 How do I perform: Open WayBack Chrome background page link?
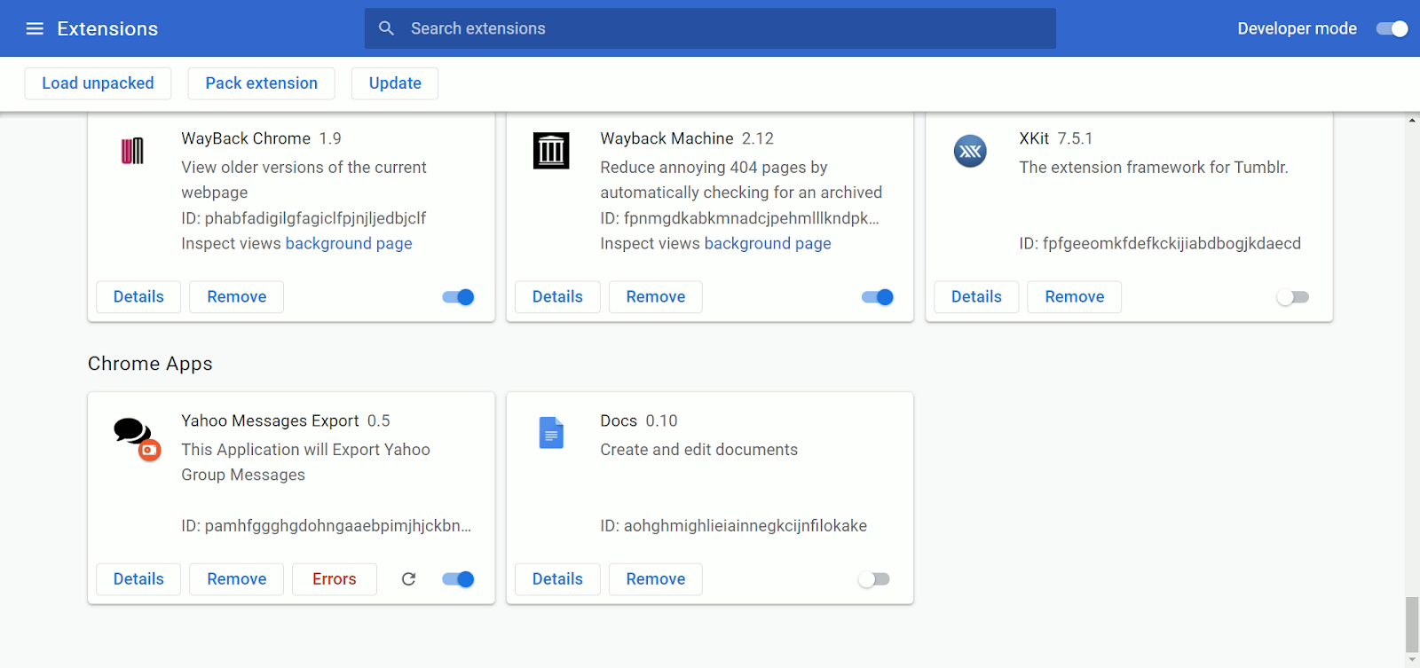[x=349, y=244]
